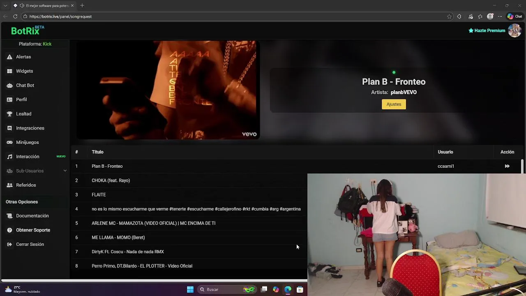This screenshot has width=526, height=296.
Task: Open the tab search dropdown arrow
Action: pyautogui.click(x=5, y=6)
